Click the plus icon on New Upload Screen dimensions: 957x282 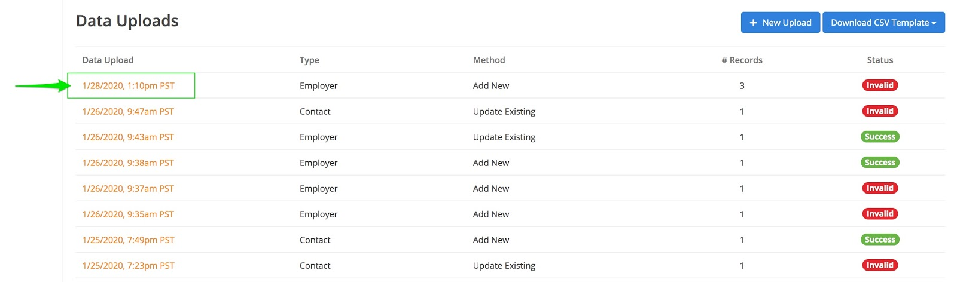tap(753, 23)
